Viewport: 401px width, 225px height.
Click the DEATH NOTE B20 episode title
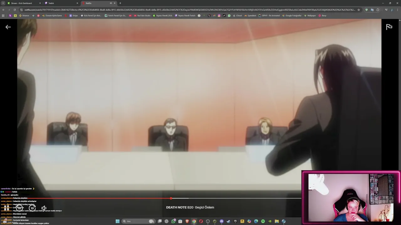(190, 207)
